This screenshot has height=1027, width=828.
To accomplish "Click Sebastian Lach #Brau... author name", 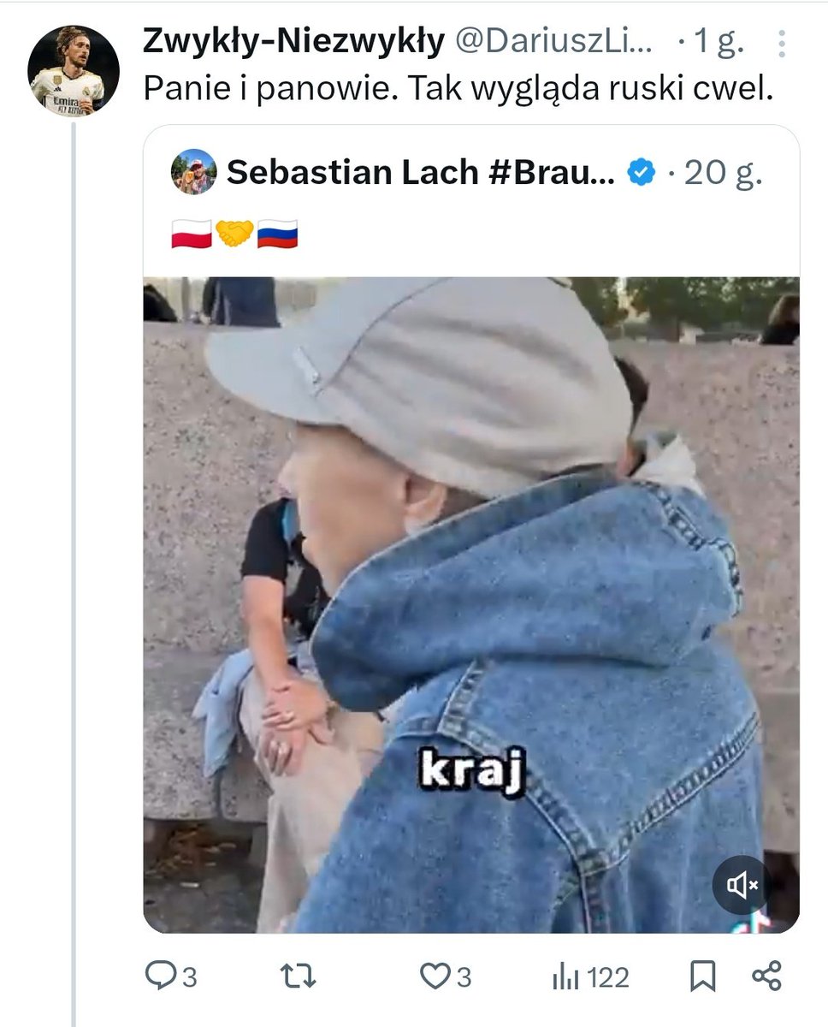I will [x=421, y=173].
